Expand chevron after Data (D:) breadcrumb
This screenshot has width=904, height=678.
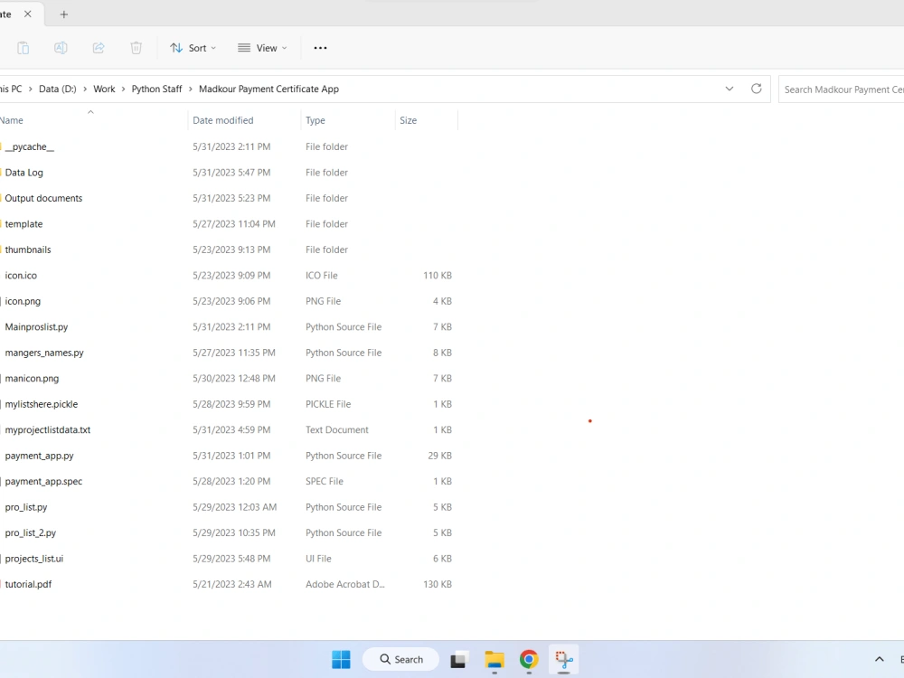coord(85,89)
